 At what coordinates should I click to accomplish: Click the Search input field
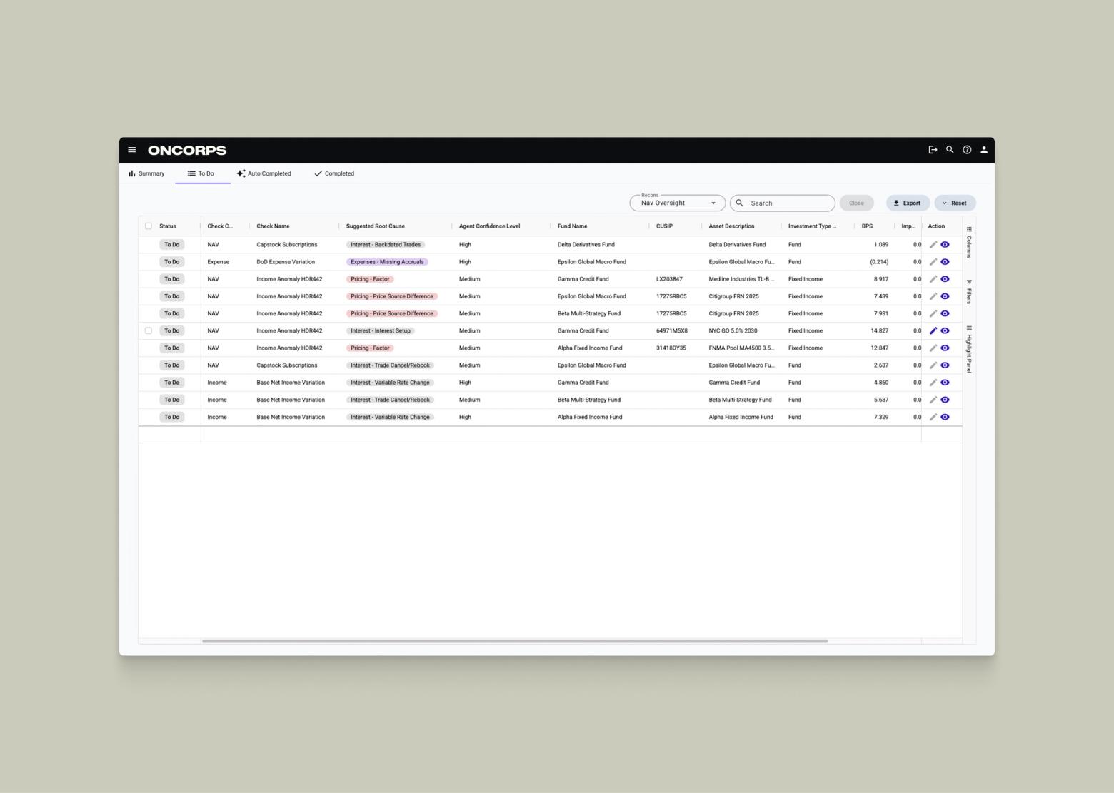pos(783,203)
